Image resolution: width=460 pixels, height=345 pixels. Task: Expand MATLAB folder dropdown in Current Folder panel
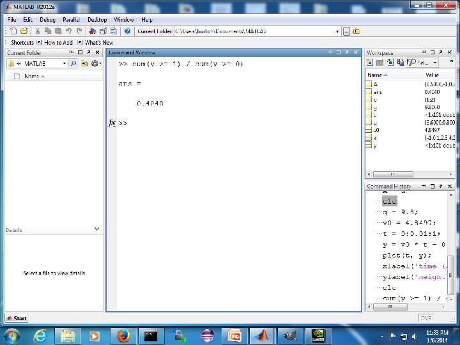pos(65,63)
